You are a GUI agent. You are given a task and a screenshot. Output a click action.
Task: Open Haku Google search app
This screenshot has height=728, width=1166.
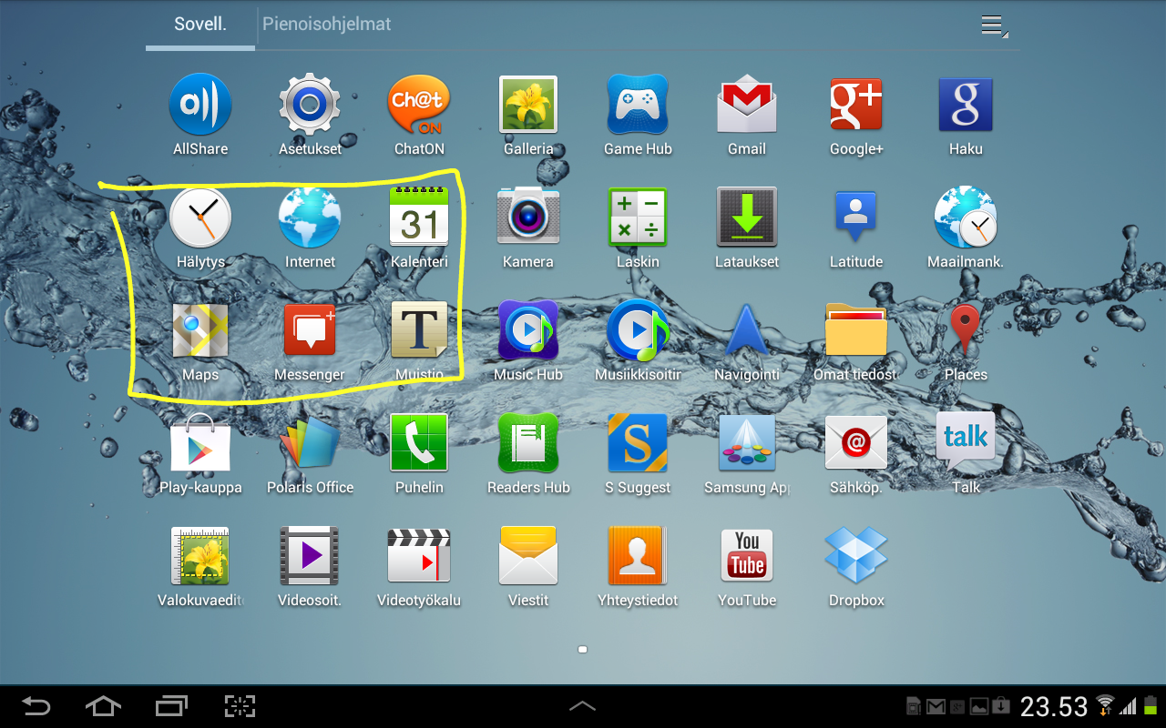[966, 105]
